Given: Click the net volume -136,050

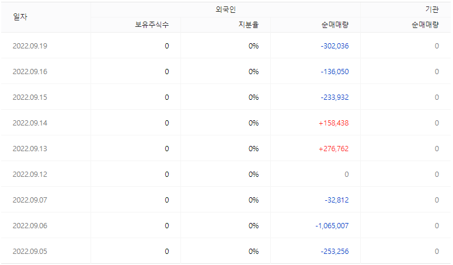Looking at the screenshot, I should coord(335,72).
